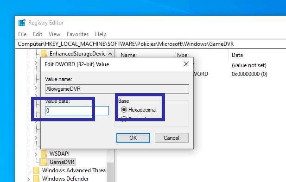Click the WSDAPI folder icon
Viewport: 286px width, 182px height.
pyautogui.click(x=44, y=154)
